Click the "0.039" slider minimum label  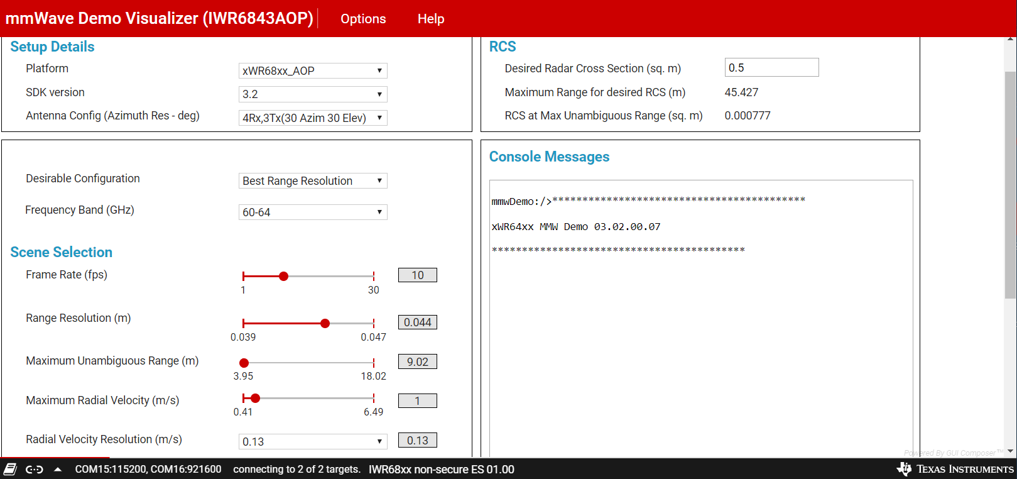[x=243, y=337]
